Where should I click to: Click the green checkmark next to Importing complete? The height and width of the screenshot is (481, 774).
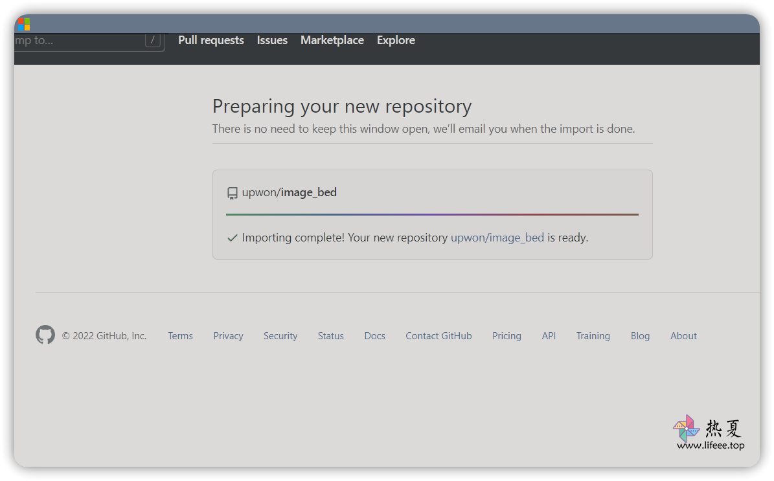coord(232,238)
